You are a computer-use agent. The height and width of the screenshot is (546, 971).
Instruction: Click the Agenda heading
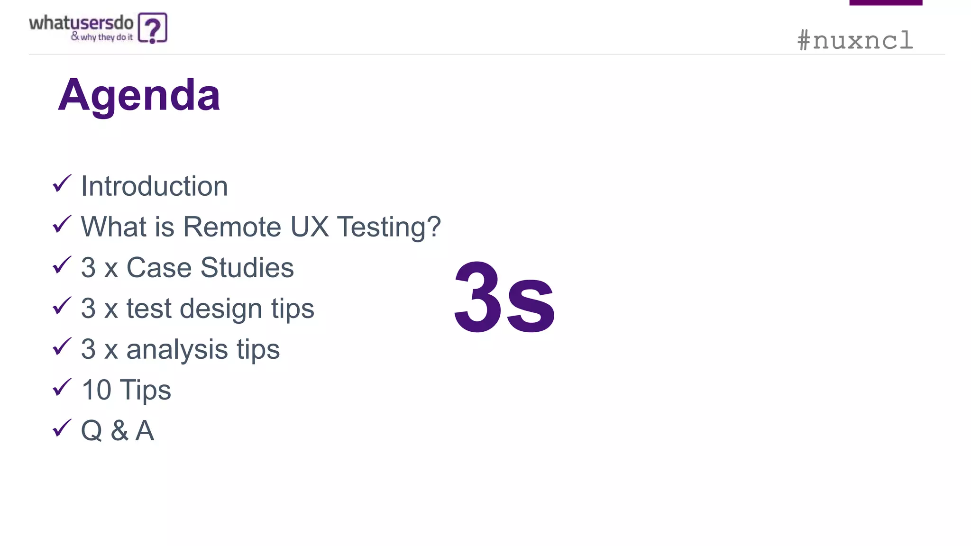click(139, 95)
